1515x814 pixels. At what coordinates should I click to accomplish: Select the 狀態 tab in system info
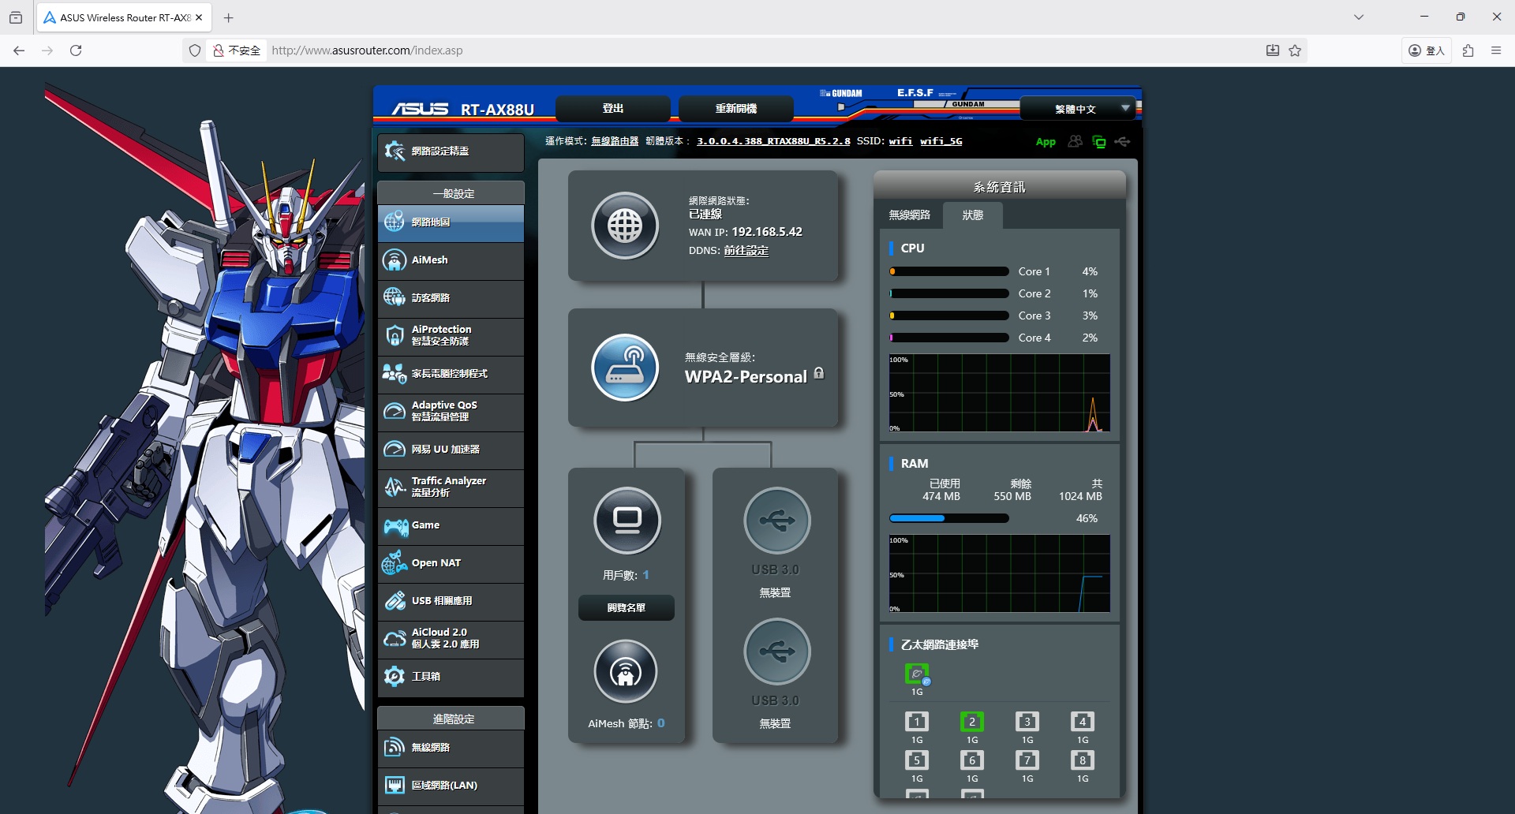tap(973, 215)
